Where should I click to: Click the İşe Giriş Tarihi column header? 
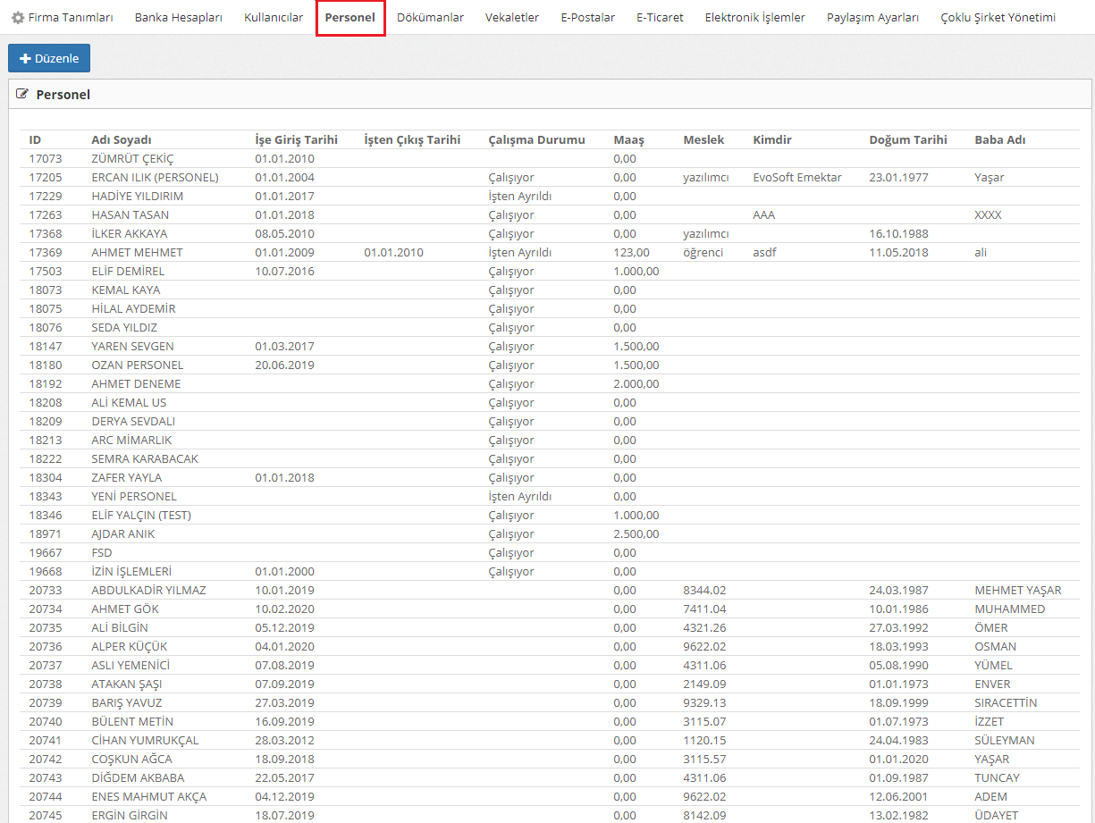296,139
